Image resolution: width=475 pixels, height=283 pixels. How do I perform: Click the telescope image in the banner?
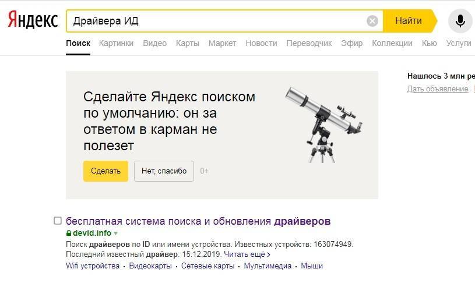coord(323,125)
